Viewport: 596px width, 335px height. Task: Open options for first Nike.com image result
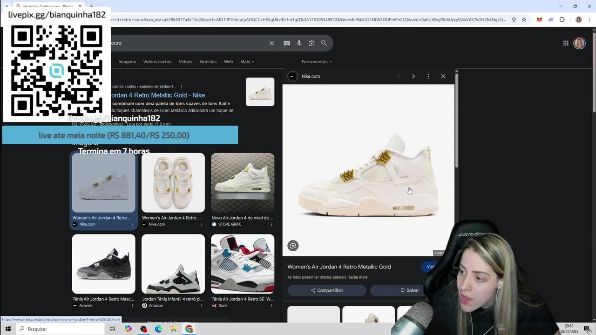click(132, 224)
